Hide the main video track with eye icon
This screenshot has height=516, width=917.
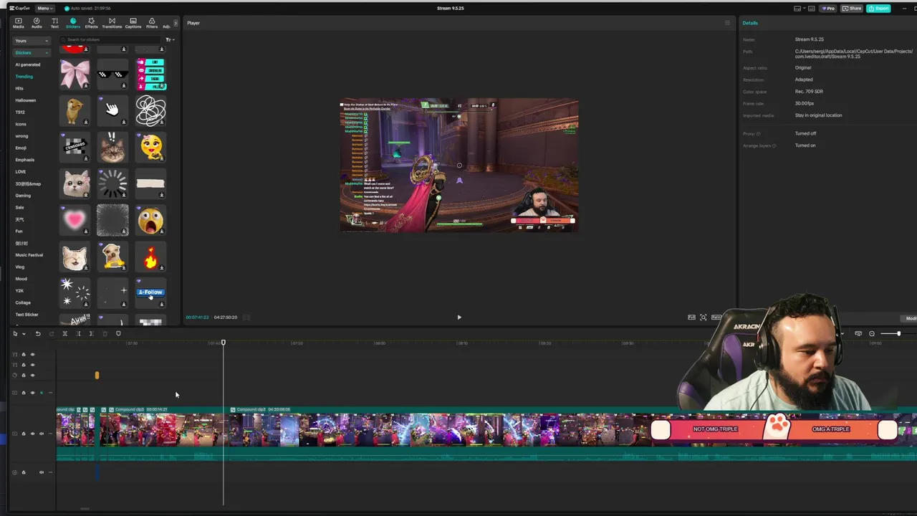click(x=32, y=434)
